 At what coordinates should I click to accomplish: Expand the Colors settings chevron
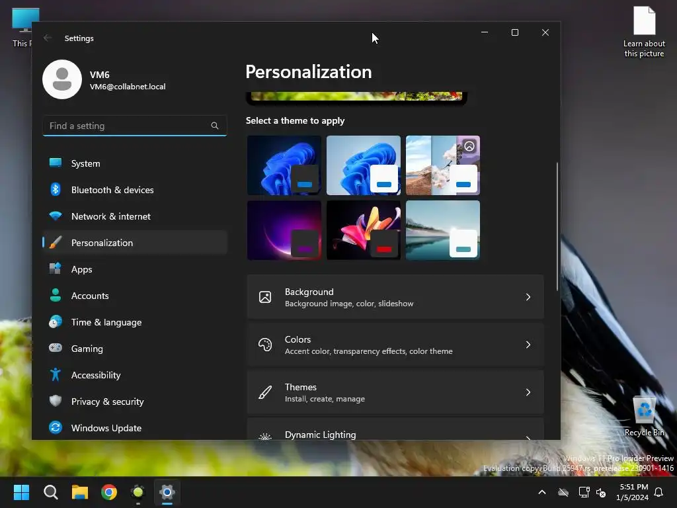click(528, 345)
